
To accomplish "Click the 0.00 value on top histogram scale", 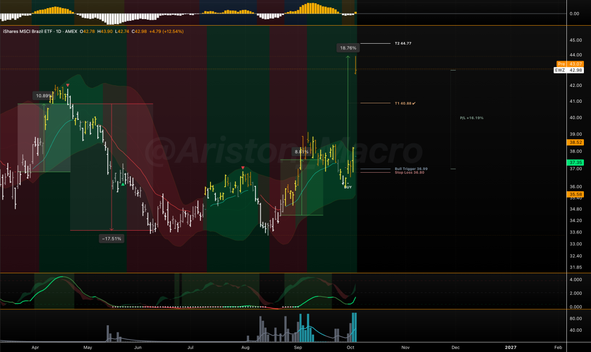I will 575,14.
